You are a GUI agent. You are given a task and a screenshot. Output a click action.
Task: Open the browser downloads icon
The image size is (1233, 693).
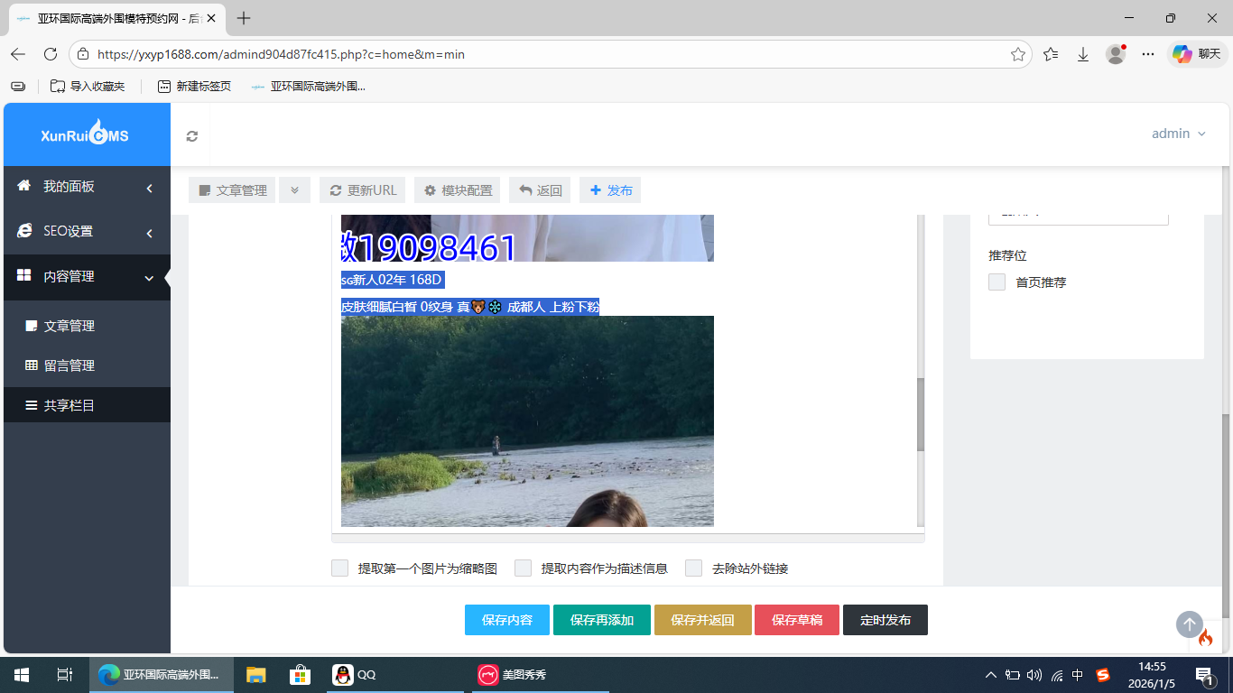tap(1083, 54)
